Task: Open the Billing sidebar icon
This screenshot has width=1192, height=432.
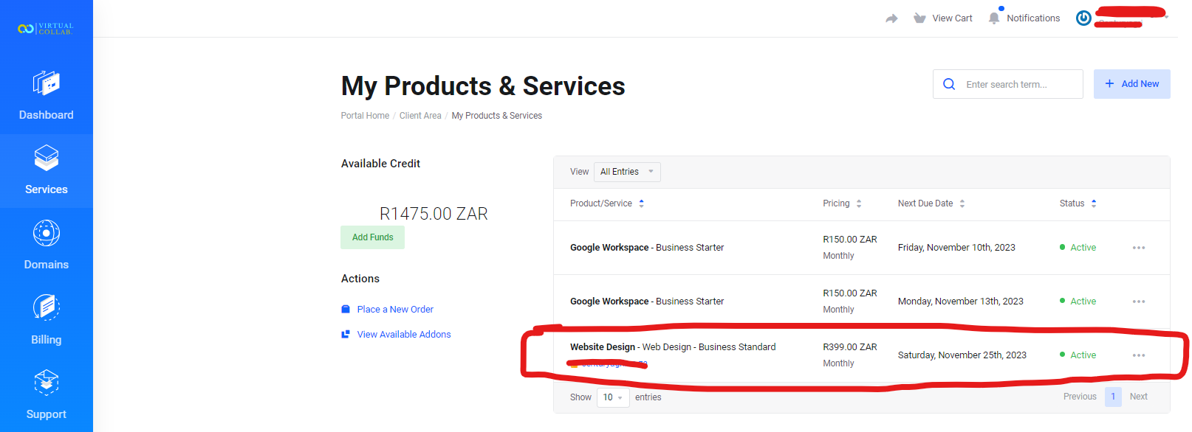Action: tap(46, 307)
